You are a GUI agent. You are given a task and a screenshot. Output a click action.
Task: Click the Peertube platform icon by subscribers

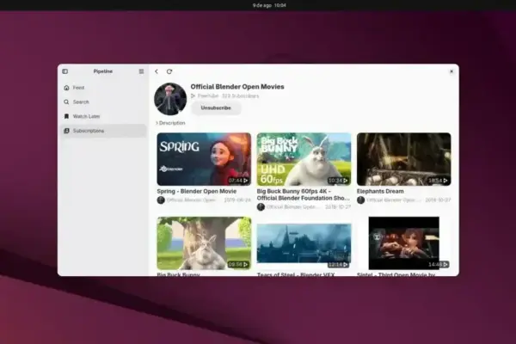[193, 95]
